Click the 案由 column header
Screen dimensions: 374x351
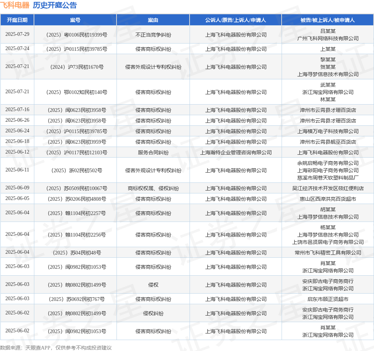click(x=153, y=20)
